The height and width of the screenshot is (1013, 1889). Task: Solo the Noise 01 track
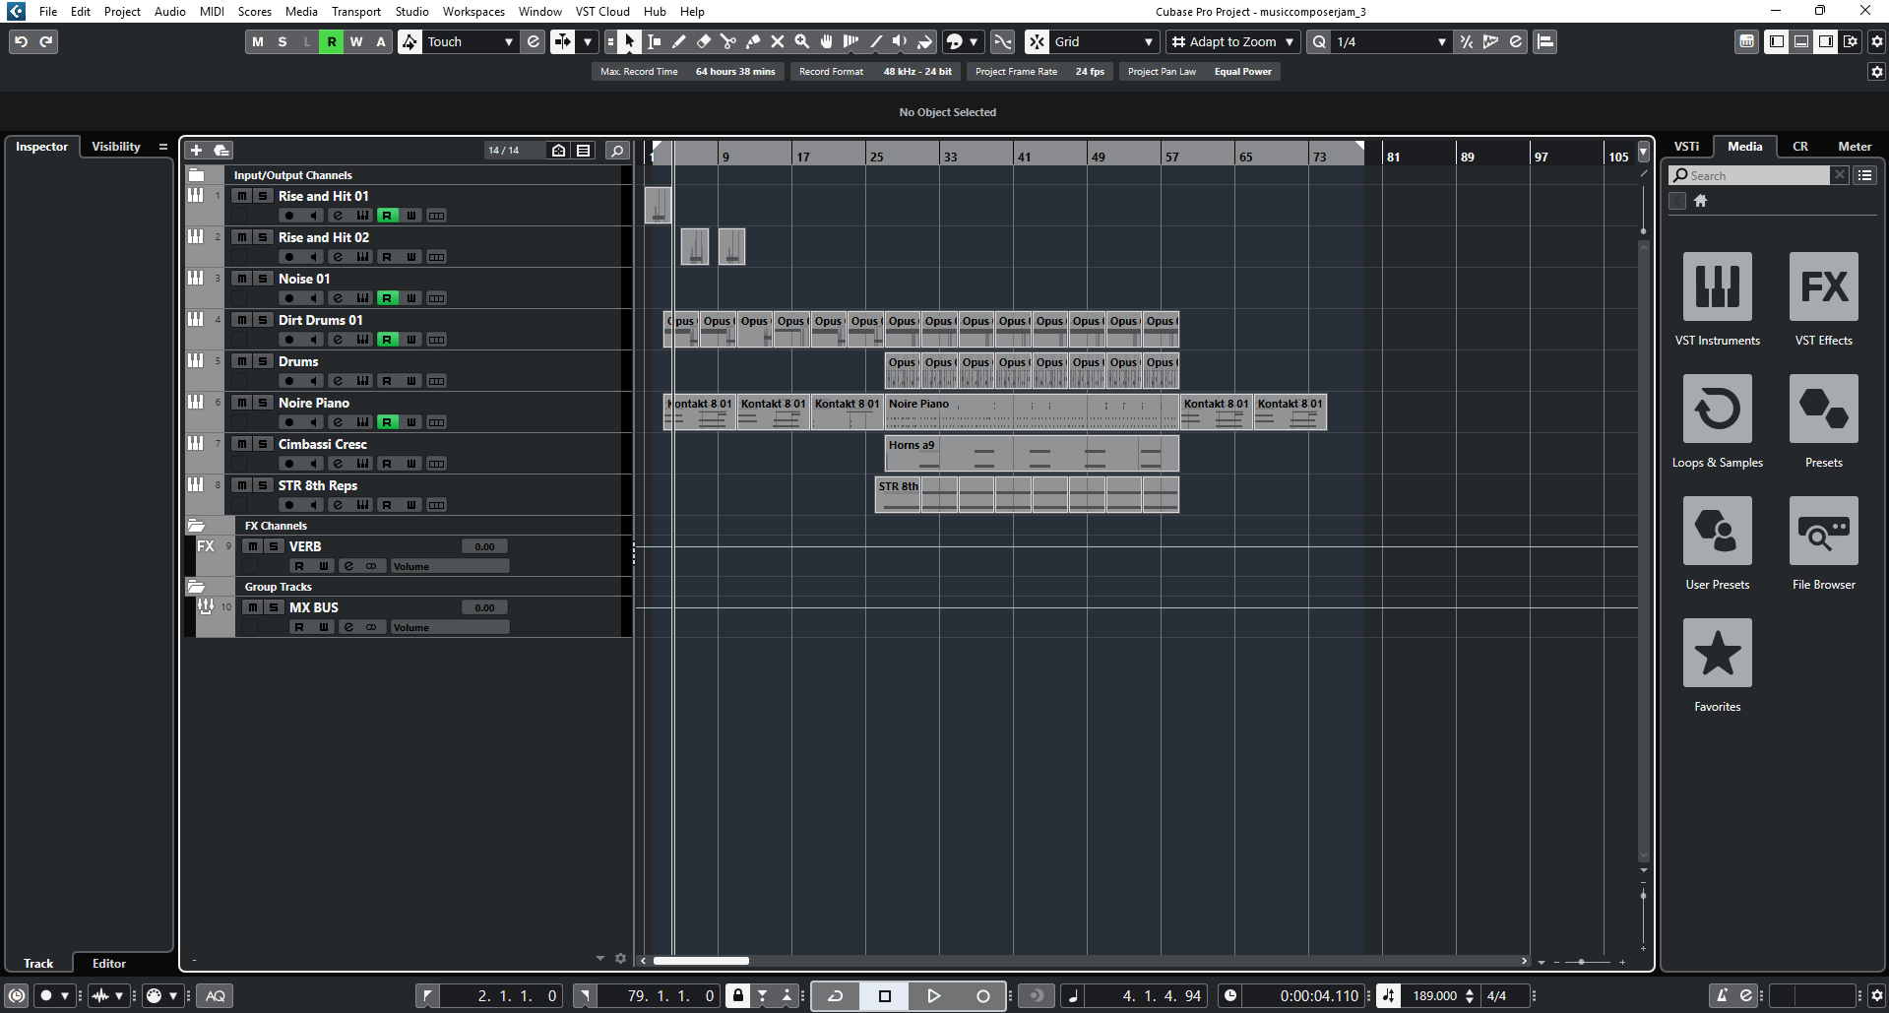pos(263,279)
